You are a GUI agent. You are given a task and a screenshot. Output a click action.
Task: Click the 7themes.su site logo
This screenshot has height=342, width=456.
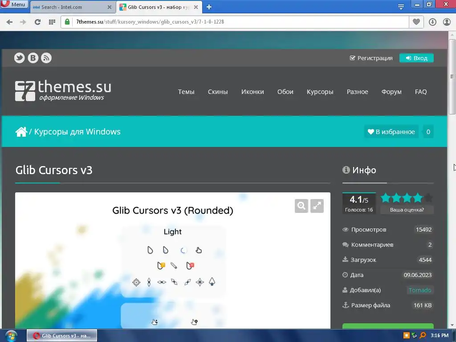click(63, 90)
